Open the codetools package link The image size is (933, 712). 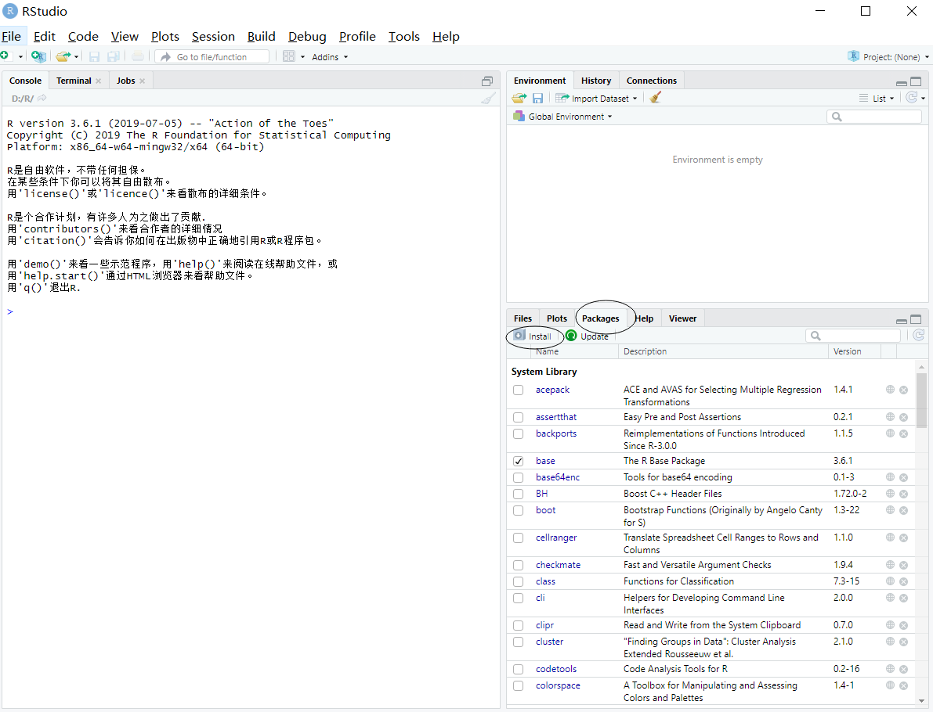coord(555,669)
